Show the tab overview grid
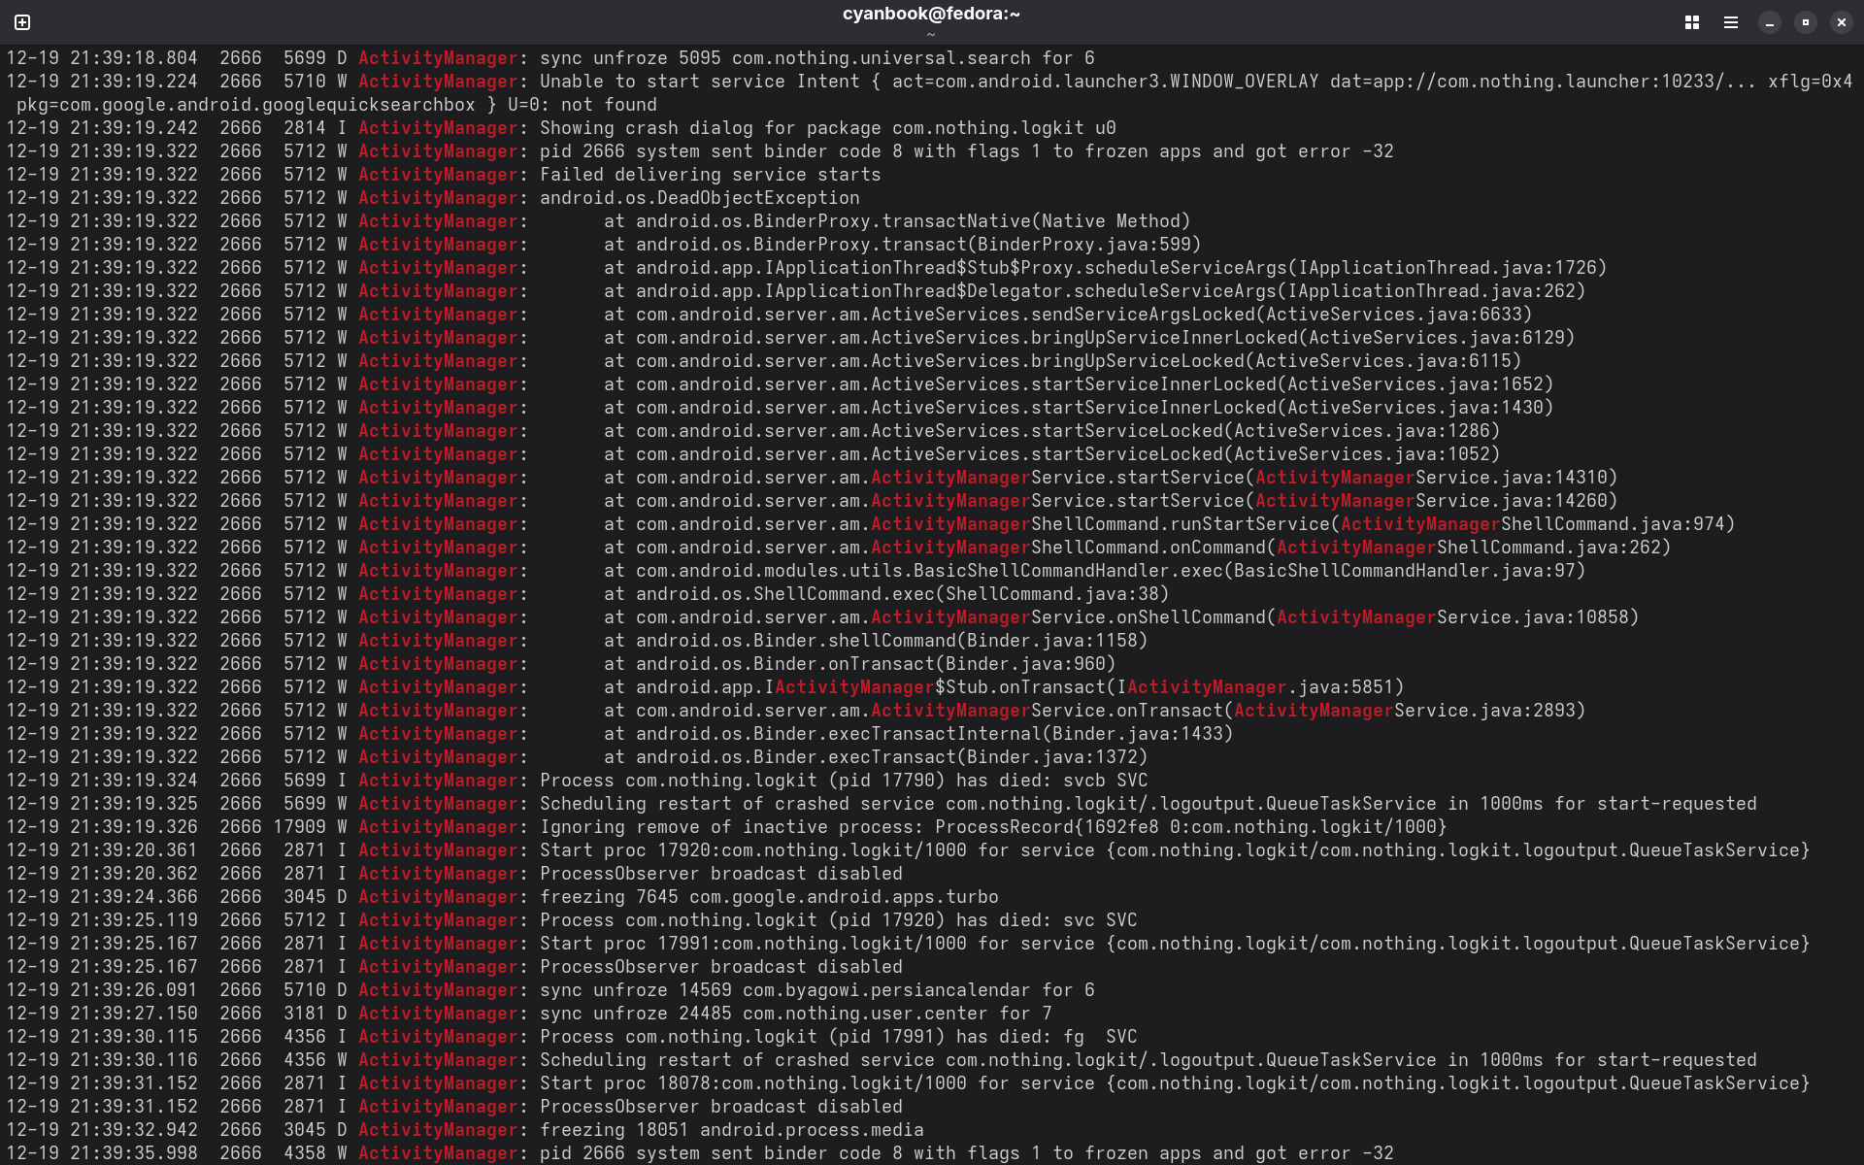1864x1165 pixels. coord(1692,21)
